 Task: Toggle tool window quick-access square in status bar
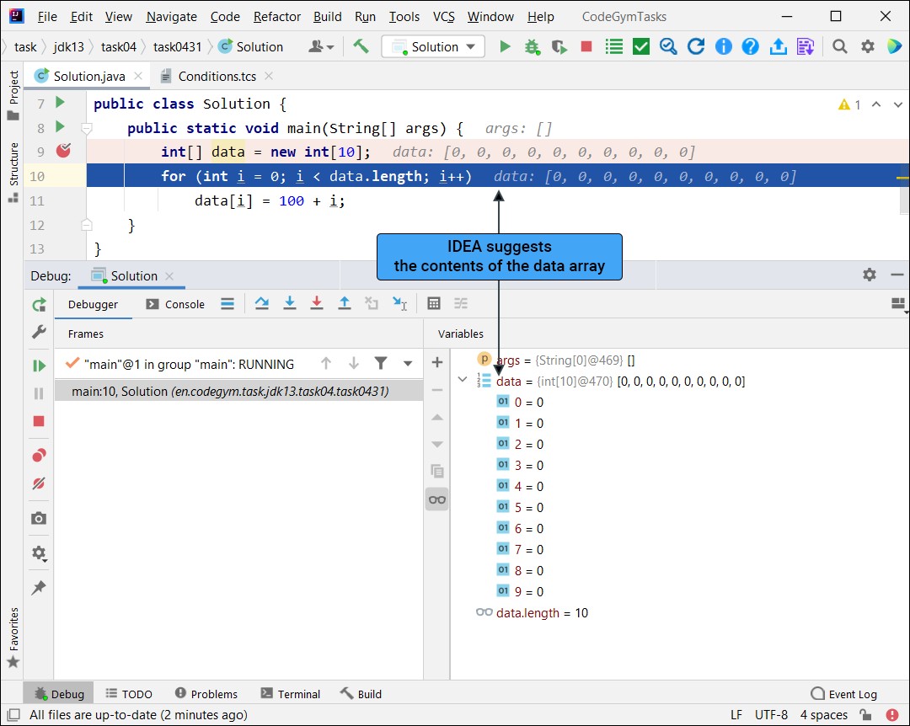click(14, 714)
